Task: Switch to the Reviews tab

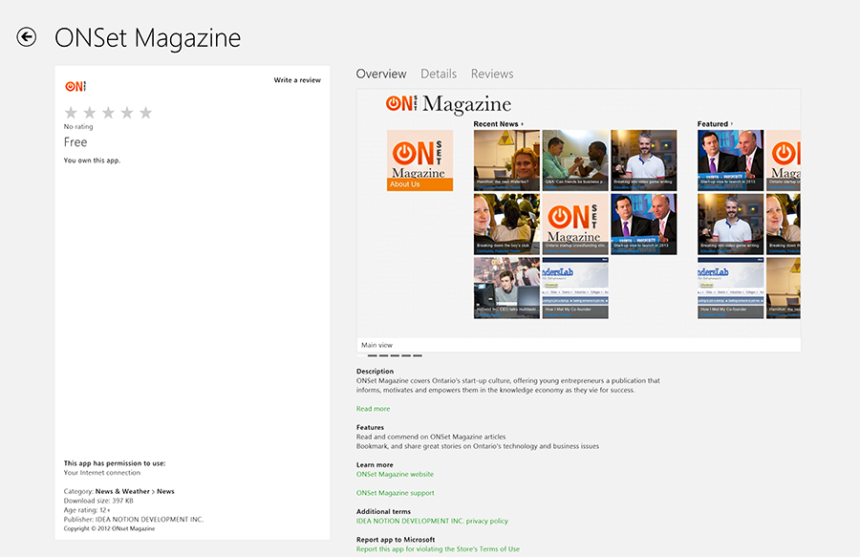Action: pyautogui.click(x=492, y=74)
